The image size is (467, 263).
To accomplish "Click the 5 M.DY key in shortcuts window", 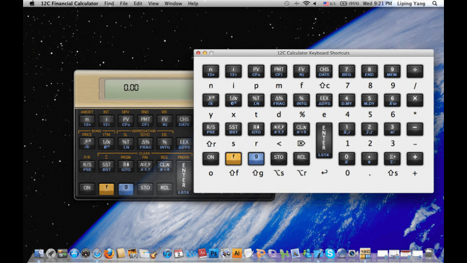I will (369, 100).
